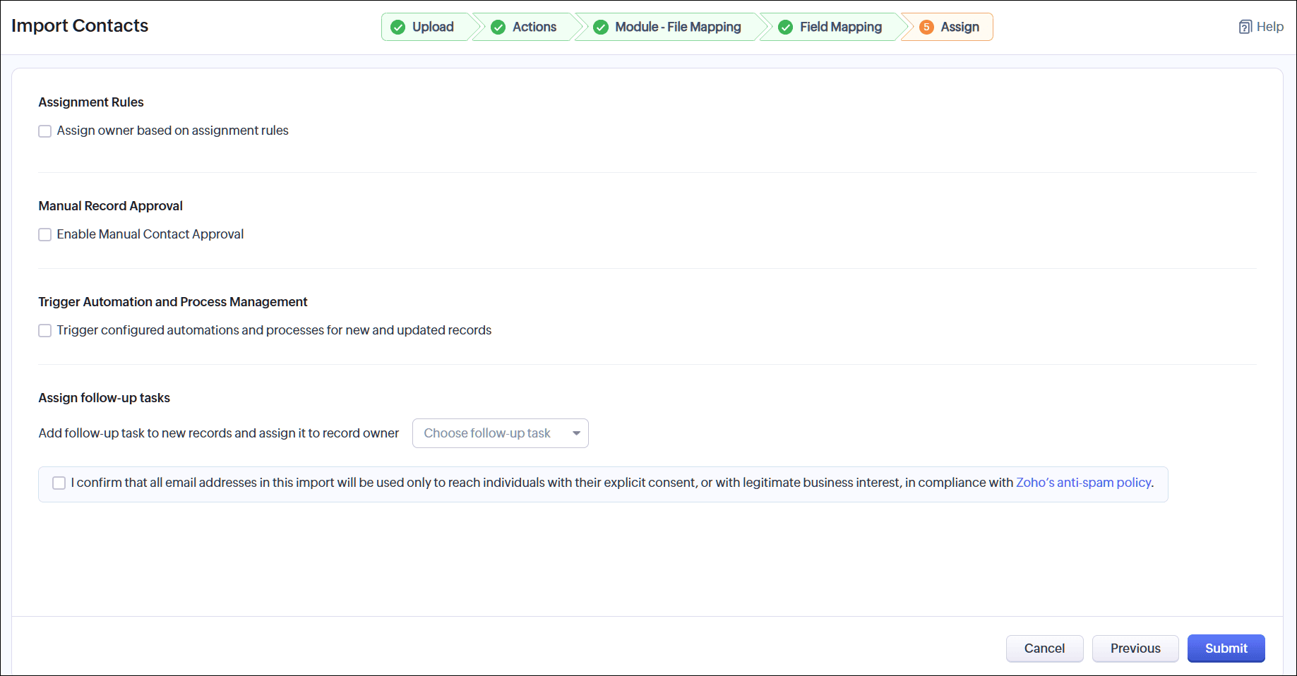Screen dimensions: 1297x676
Task: Click the follow-up task dropdown arrow
Action: tap(576, 433)
